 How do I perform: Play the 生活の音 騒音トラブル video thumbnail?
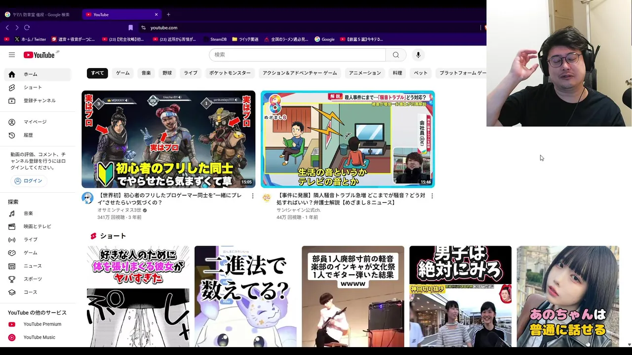[348, 139]
